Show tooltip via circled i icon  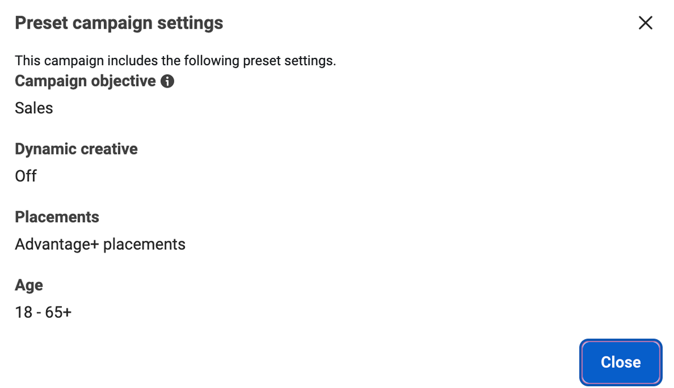(167, 81)
